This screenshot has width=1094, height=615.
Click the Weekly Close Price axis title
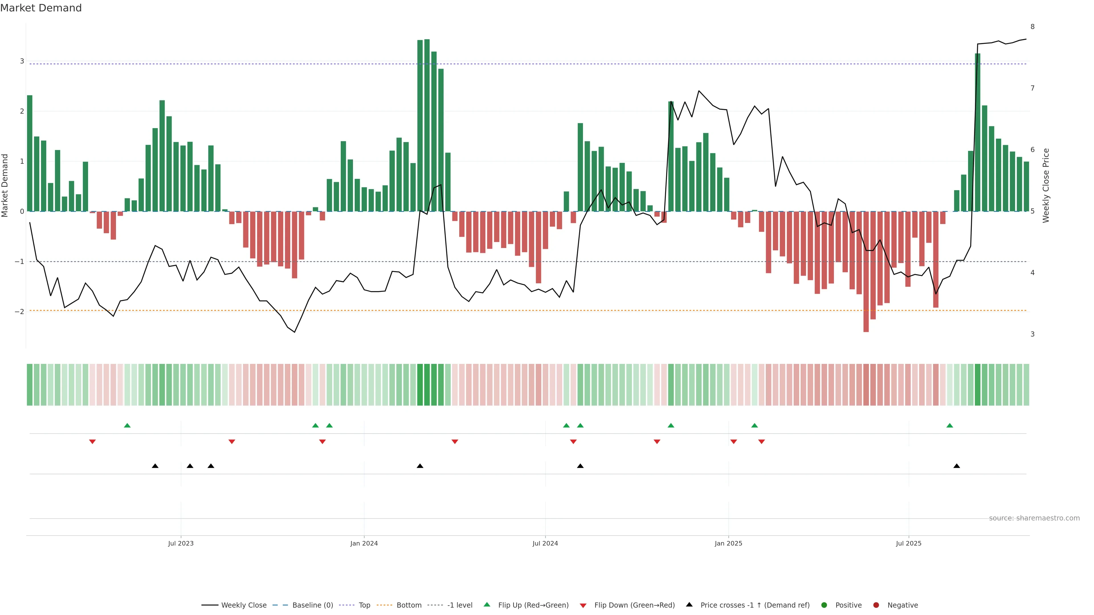coord(1046,185)
